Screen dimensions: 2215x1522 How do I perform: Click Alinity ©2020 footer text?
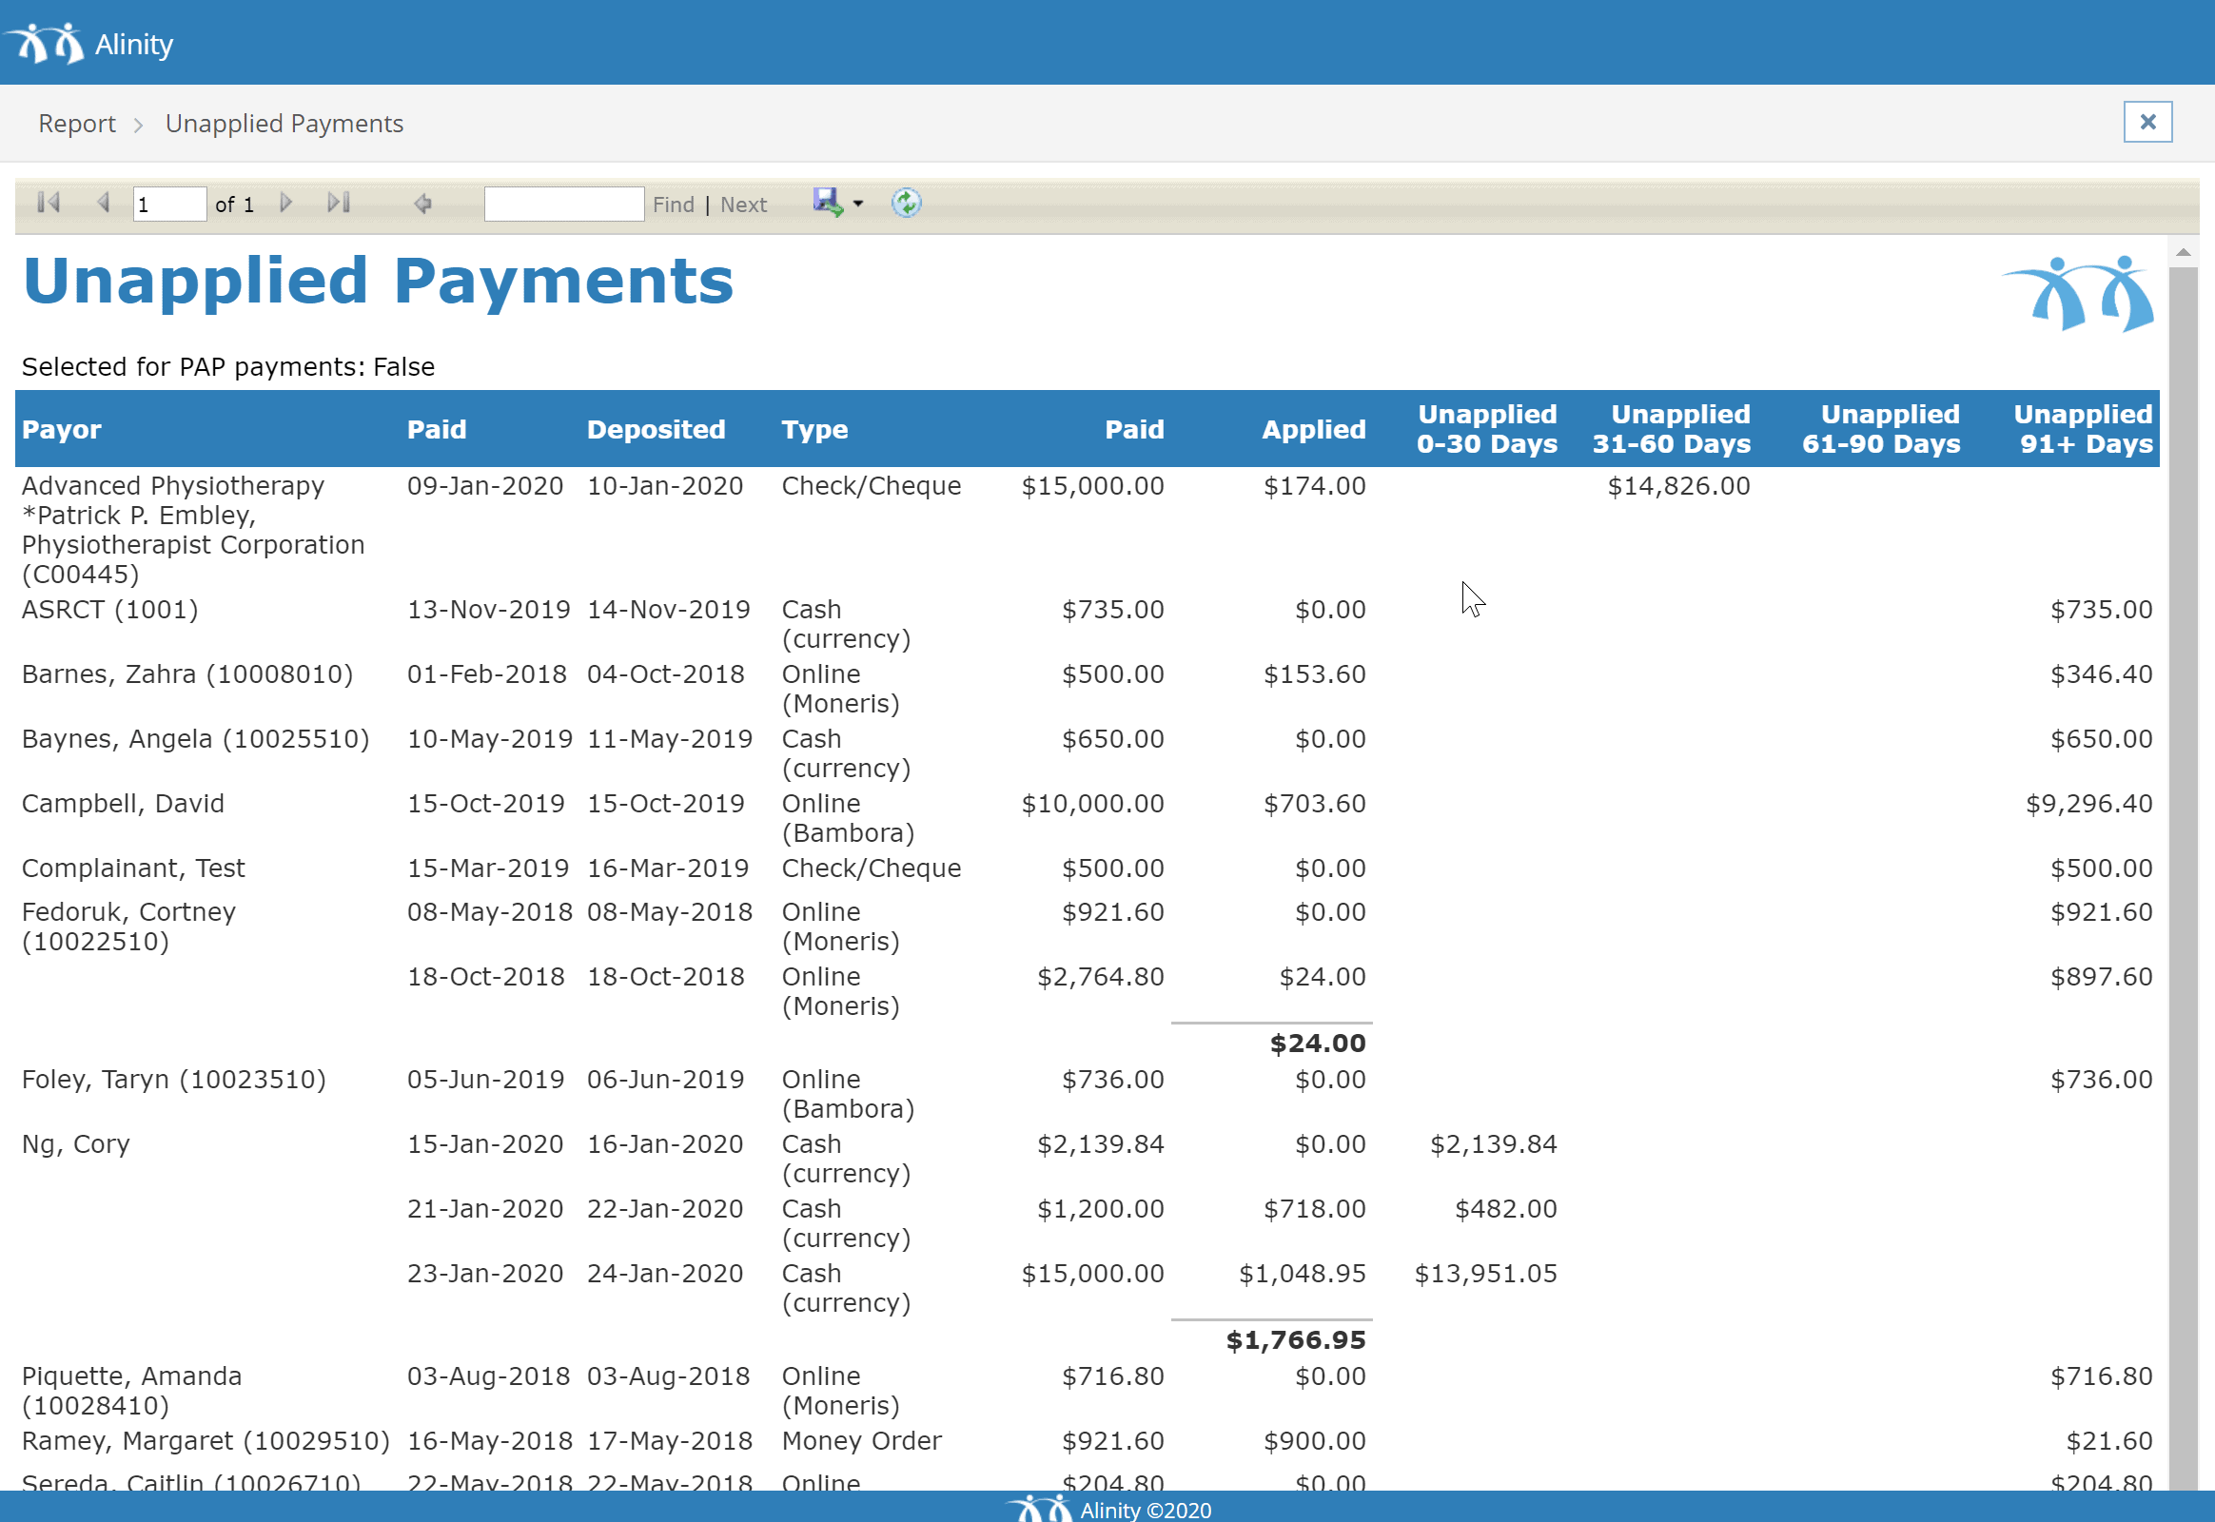click(1145, 1510)
